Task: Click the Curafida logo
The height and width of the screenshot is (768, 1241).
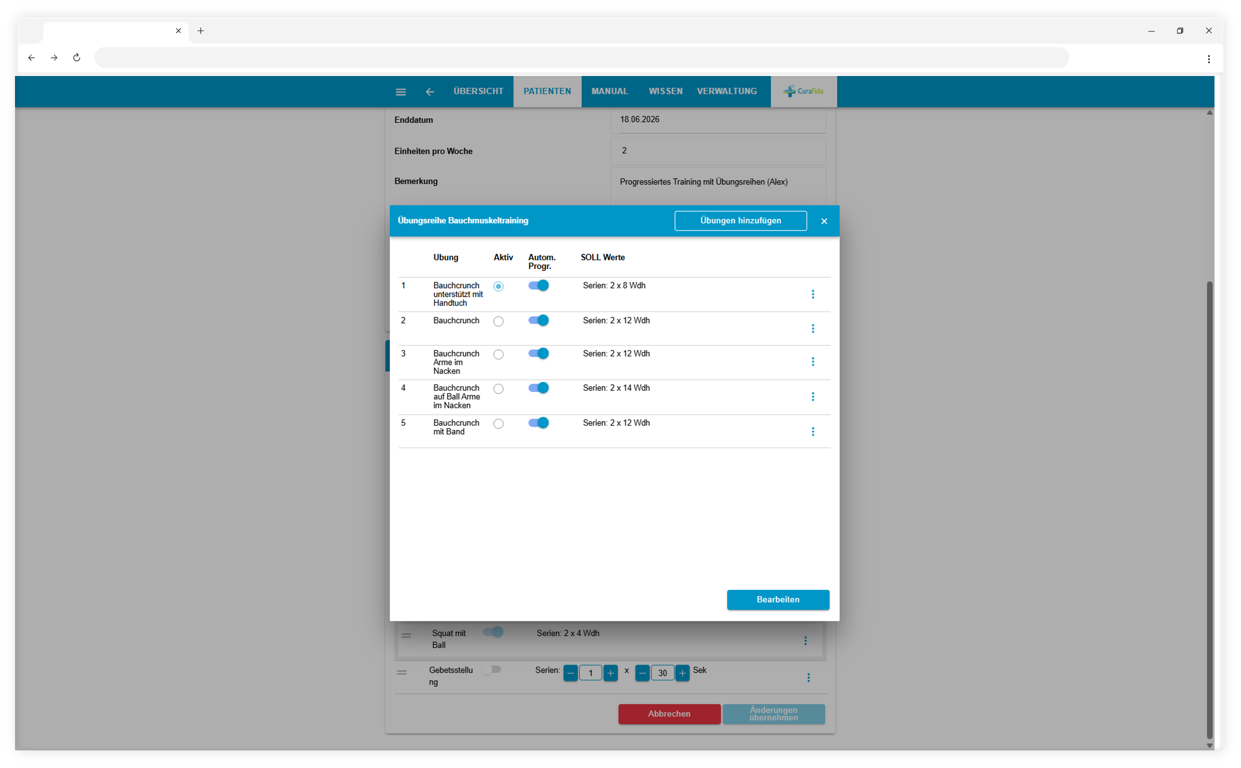Action: (803, 91)
